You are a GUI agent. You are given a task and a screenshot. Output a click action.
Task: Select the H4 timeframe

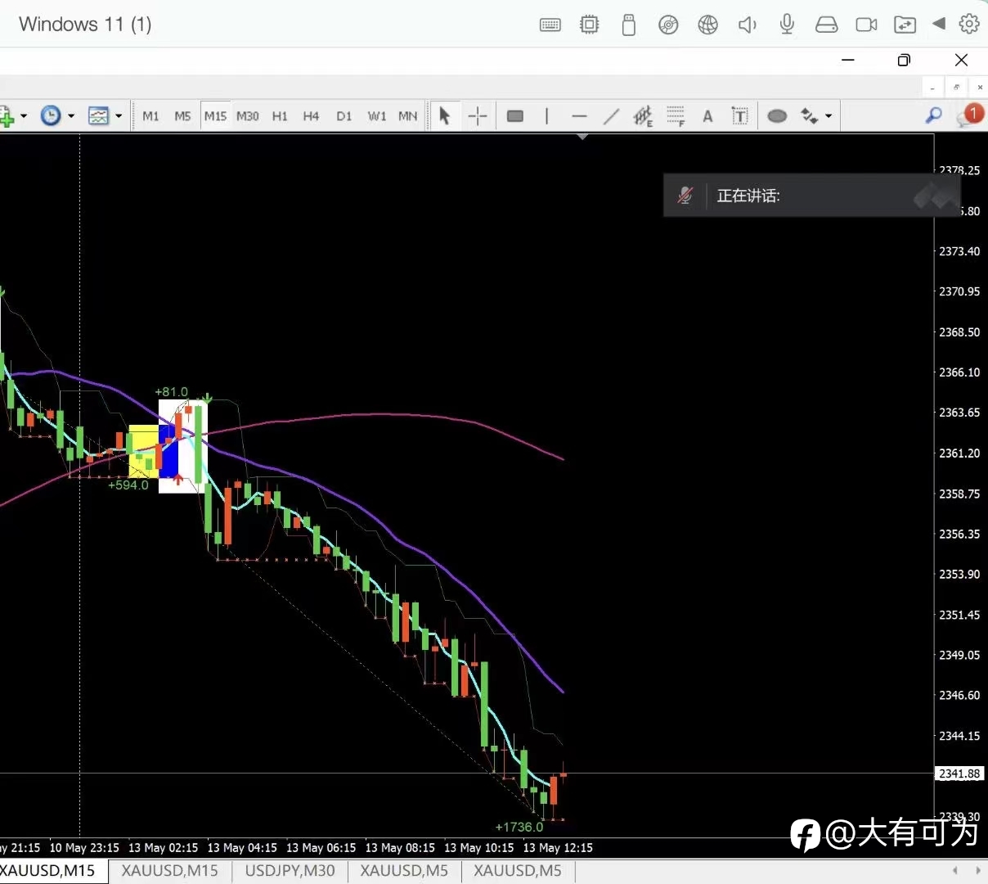[x=311, y=116]
